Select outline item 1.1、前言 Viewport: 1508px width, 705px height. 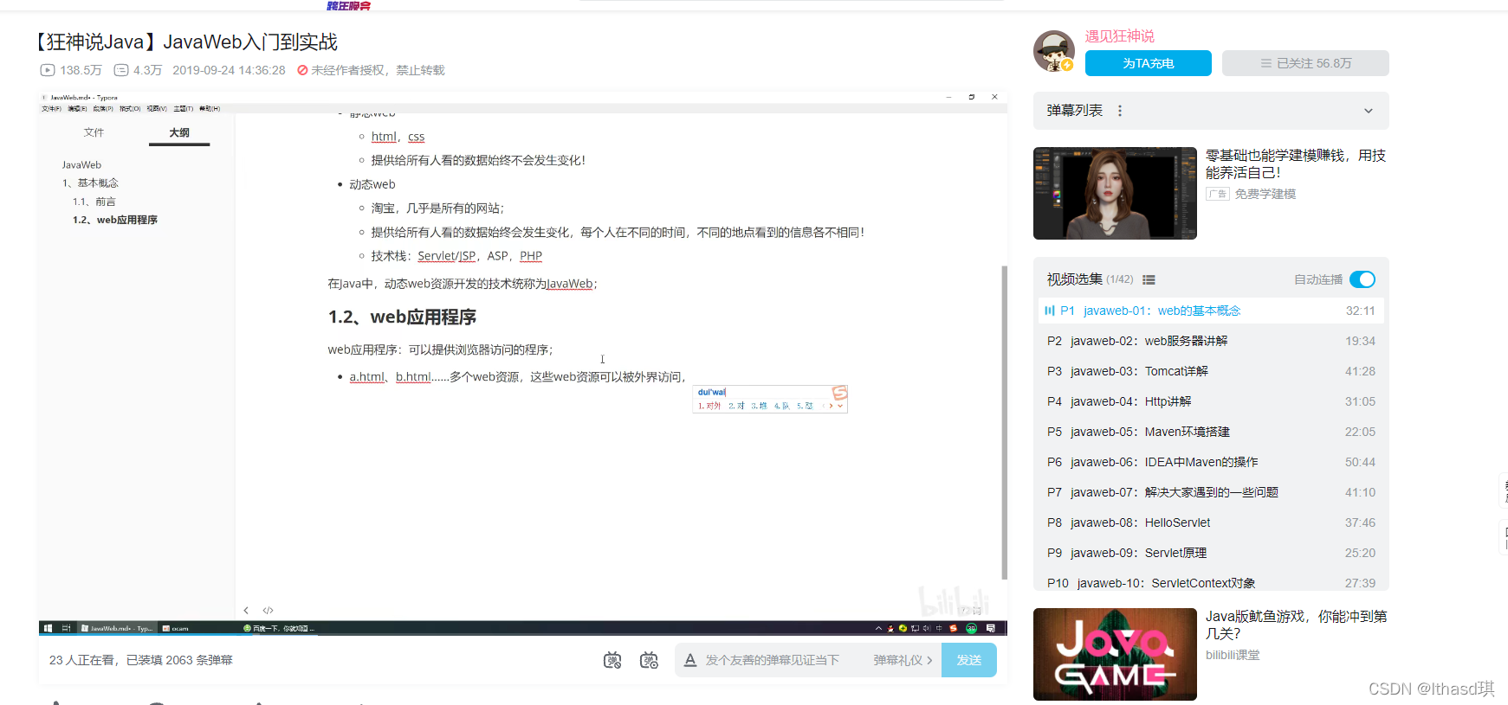coord(94,202)
